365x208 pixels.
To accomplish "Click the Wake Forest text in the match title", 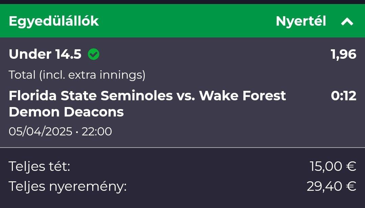I will (242, 96).
